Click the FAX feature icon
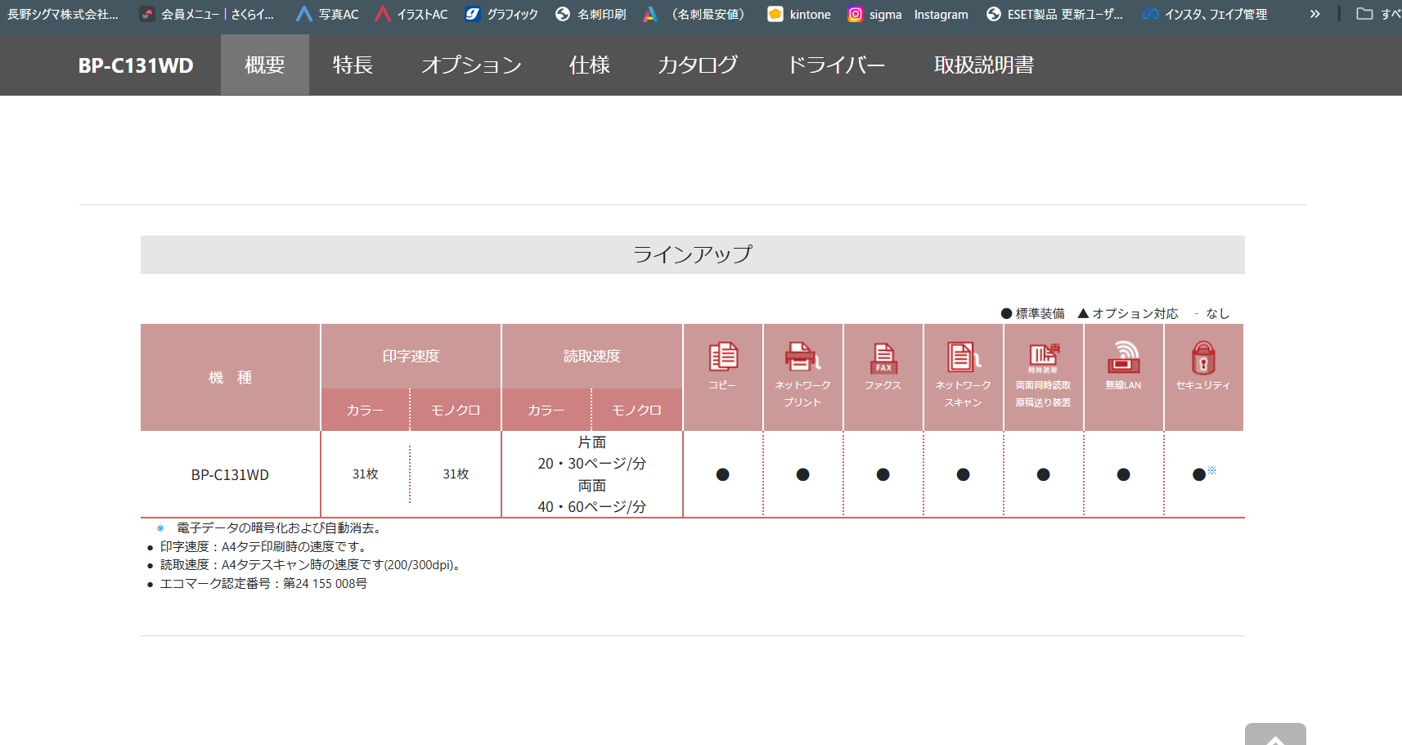1402x745 pixels. [x=883, y=357]
